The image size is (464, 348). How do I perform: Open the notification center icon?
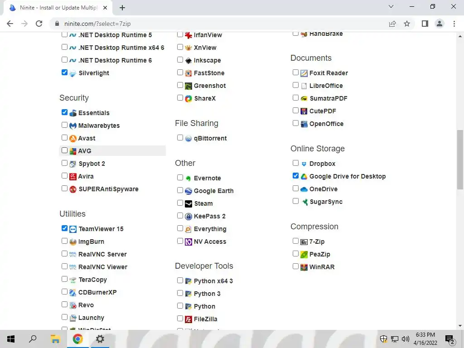pos(450,339)
